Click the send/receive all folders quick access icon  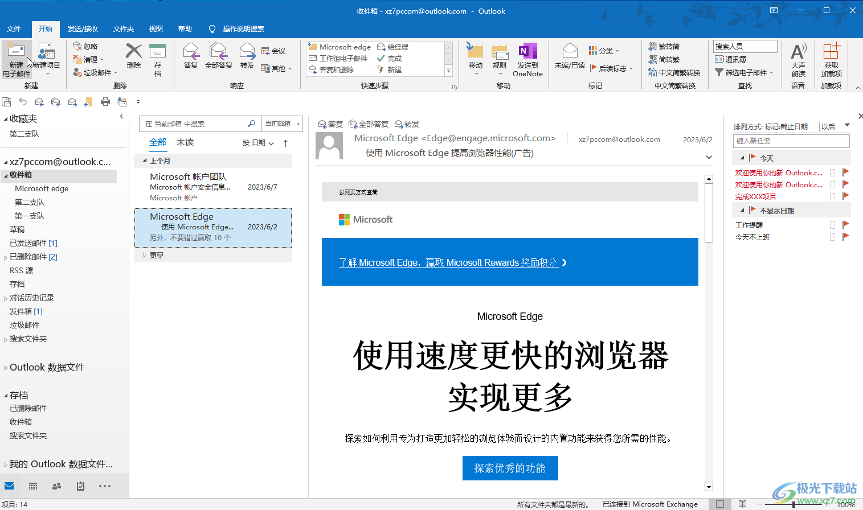tap(6, 102)
